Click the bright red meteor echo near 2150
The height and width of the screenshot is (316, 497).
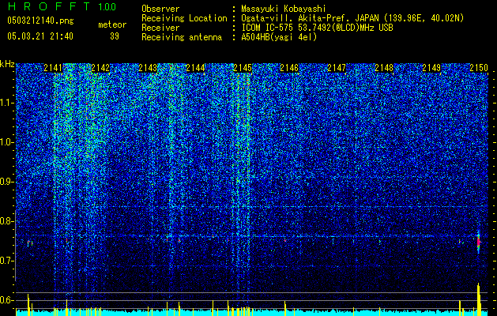click(x=478, y=243)
